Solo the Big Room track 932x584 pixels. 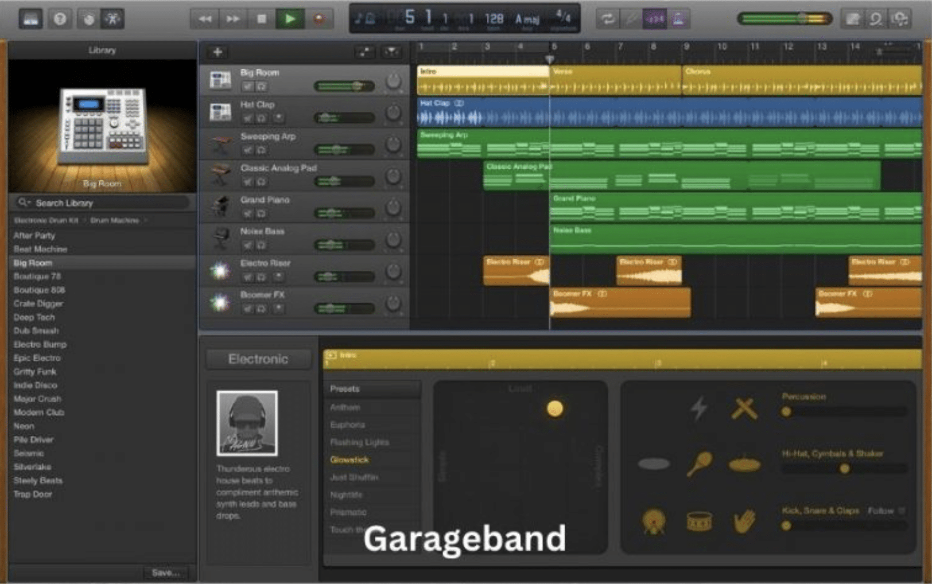(x=261, y=87)
